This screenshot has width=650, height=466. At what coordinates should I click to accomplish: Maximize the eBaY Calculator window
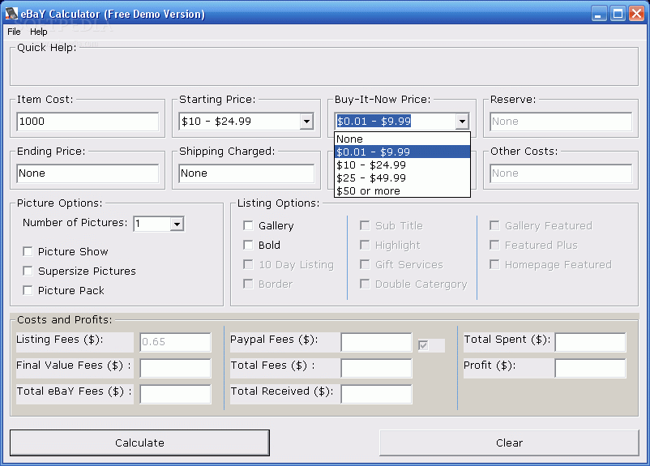point(618,14)
